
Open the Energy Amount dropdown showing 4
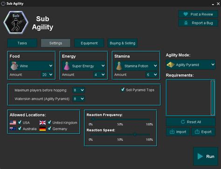[x=99, y=75]
